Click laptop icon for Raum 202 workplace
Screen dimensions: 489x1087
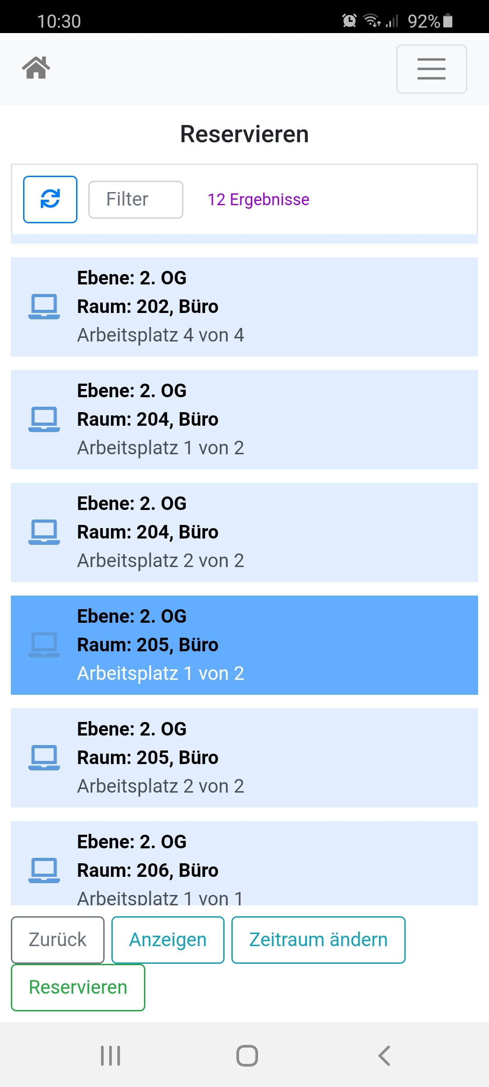pyautogui.click(x=44, y=307)
